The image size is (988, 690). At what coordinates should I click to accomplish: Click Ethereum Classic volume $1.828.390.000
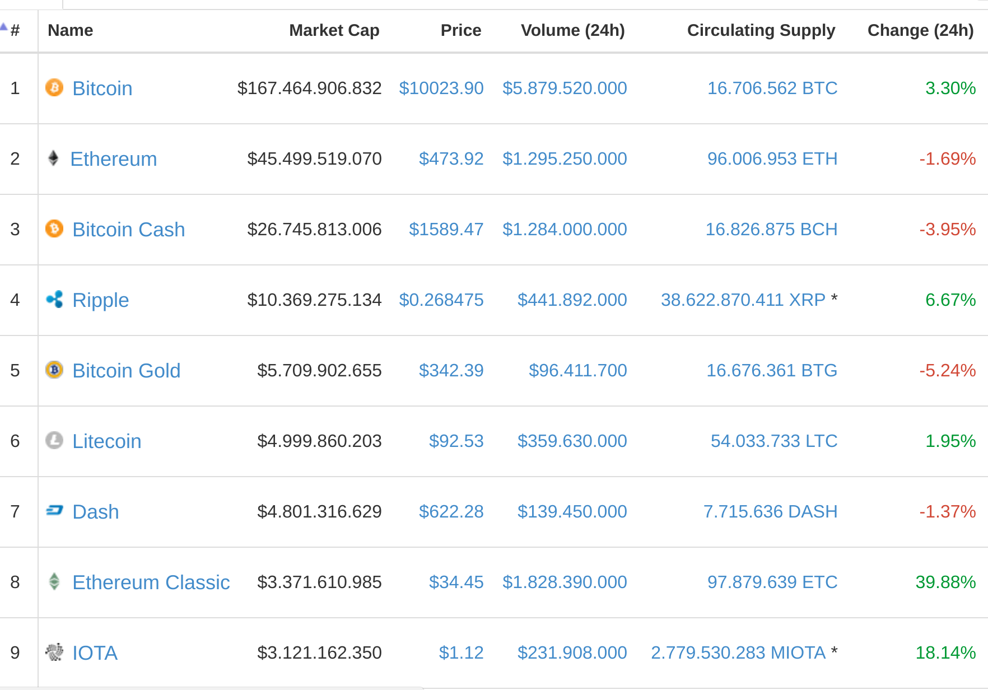click(565, 582)
